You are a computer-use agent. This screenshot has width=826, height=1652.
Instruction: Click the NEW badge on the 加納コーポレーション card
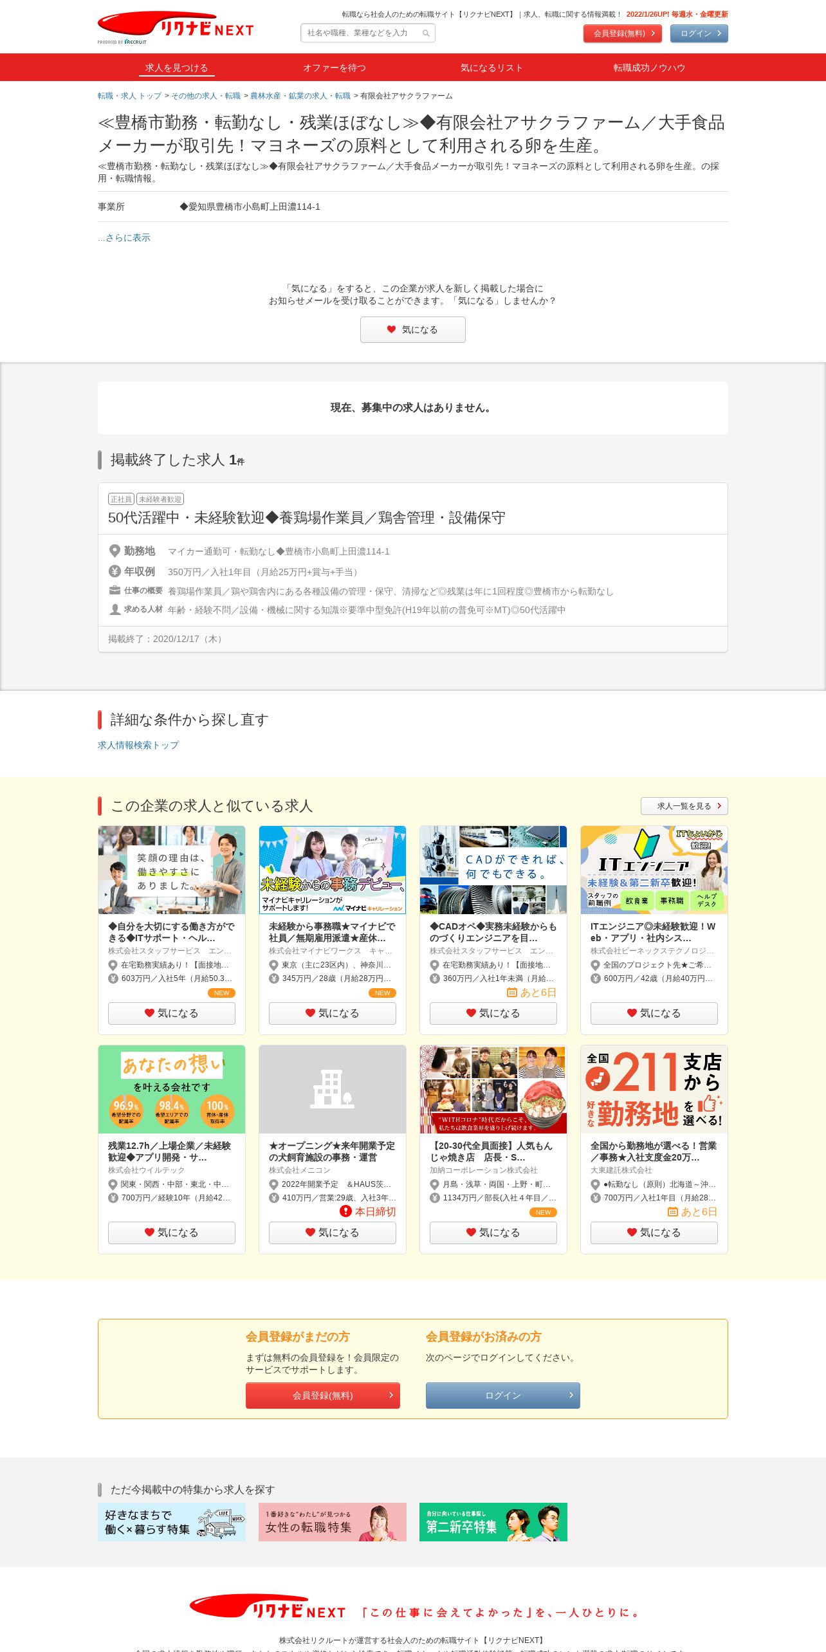point(543,1212)
